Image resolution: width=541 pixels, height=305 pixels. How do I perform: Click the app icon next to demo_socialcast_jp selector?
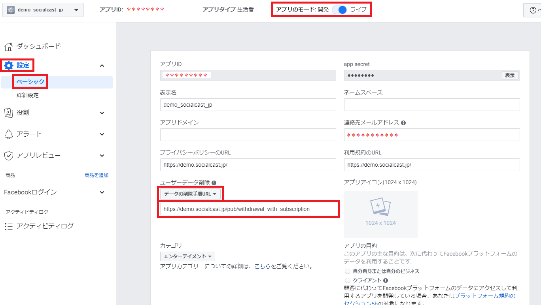pos(11,10)
